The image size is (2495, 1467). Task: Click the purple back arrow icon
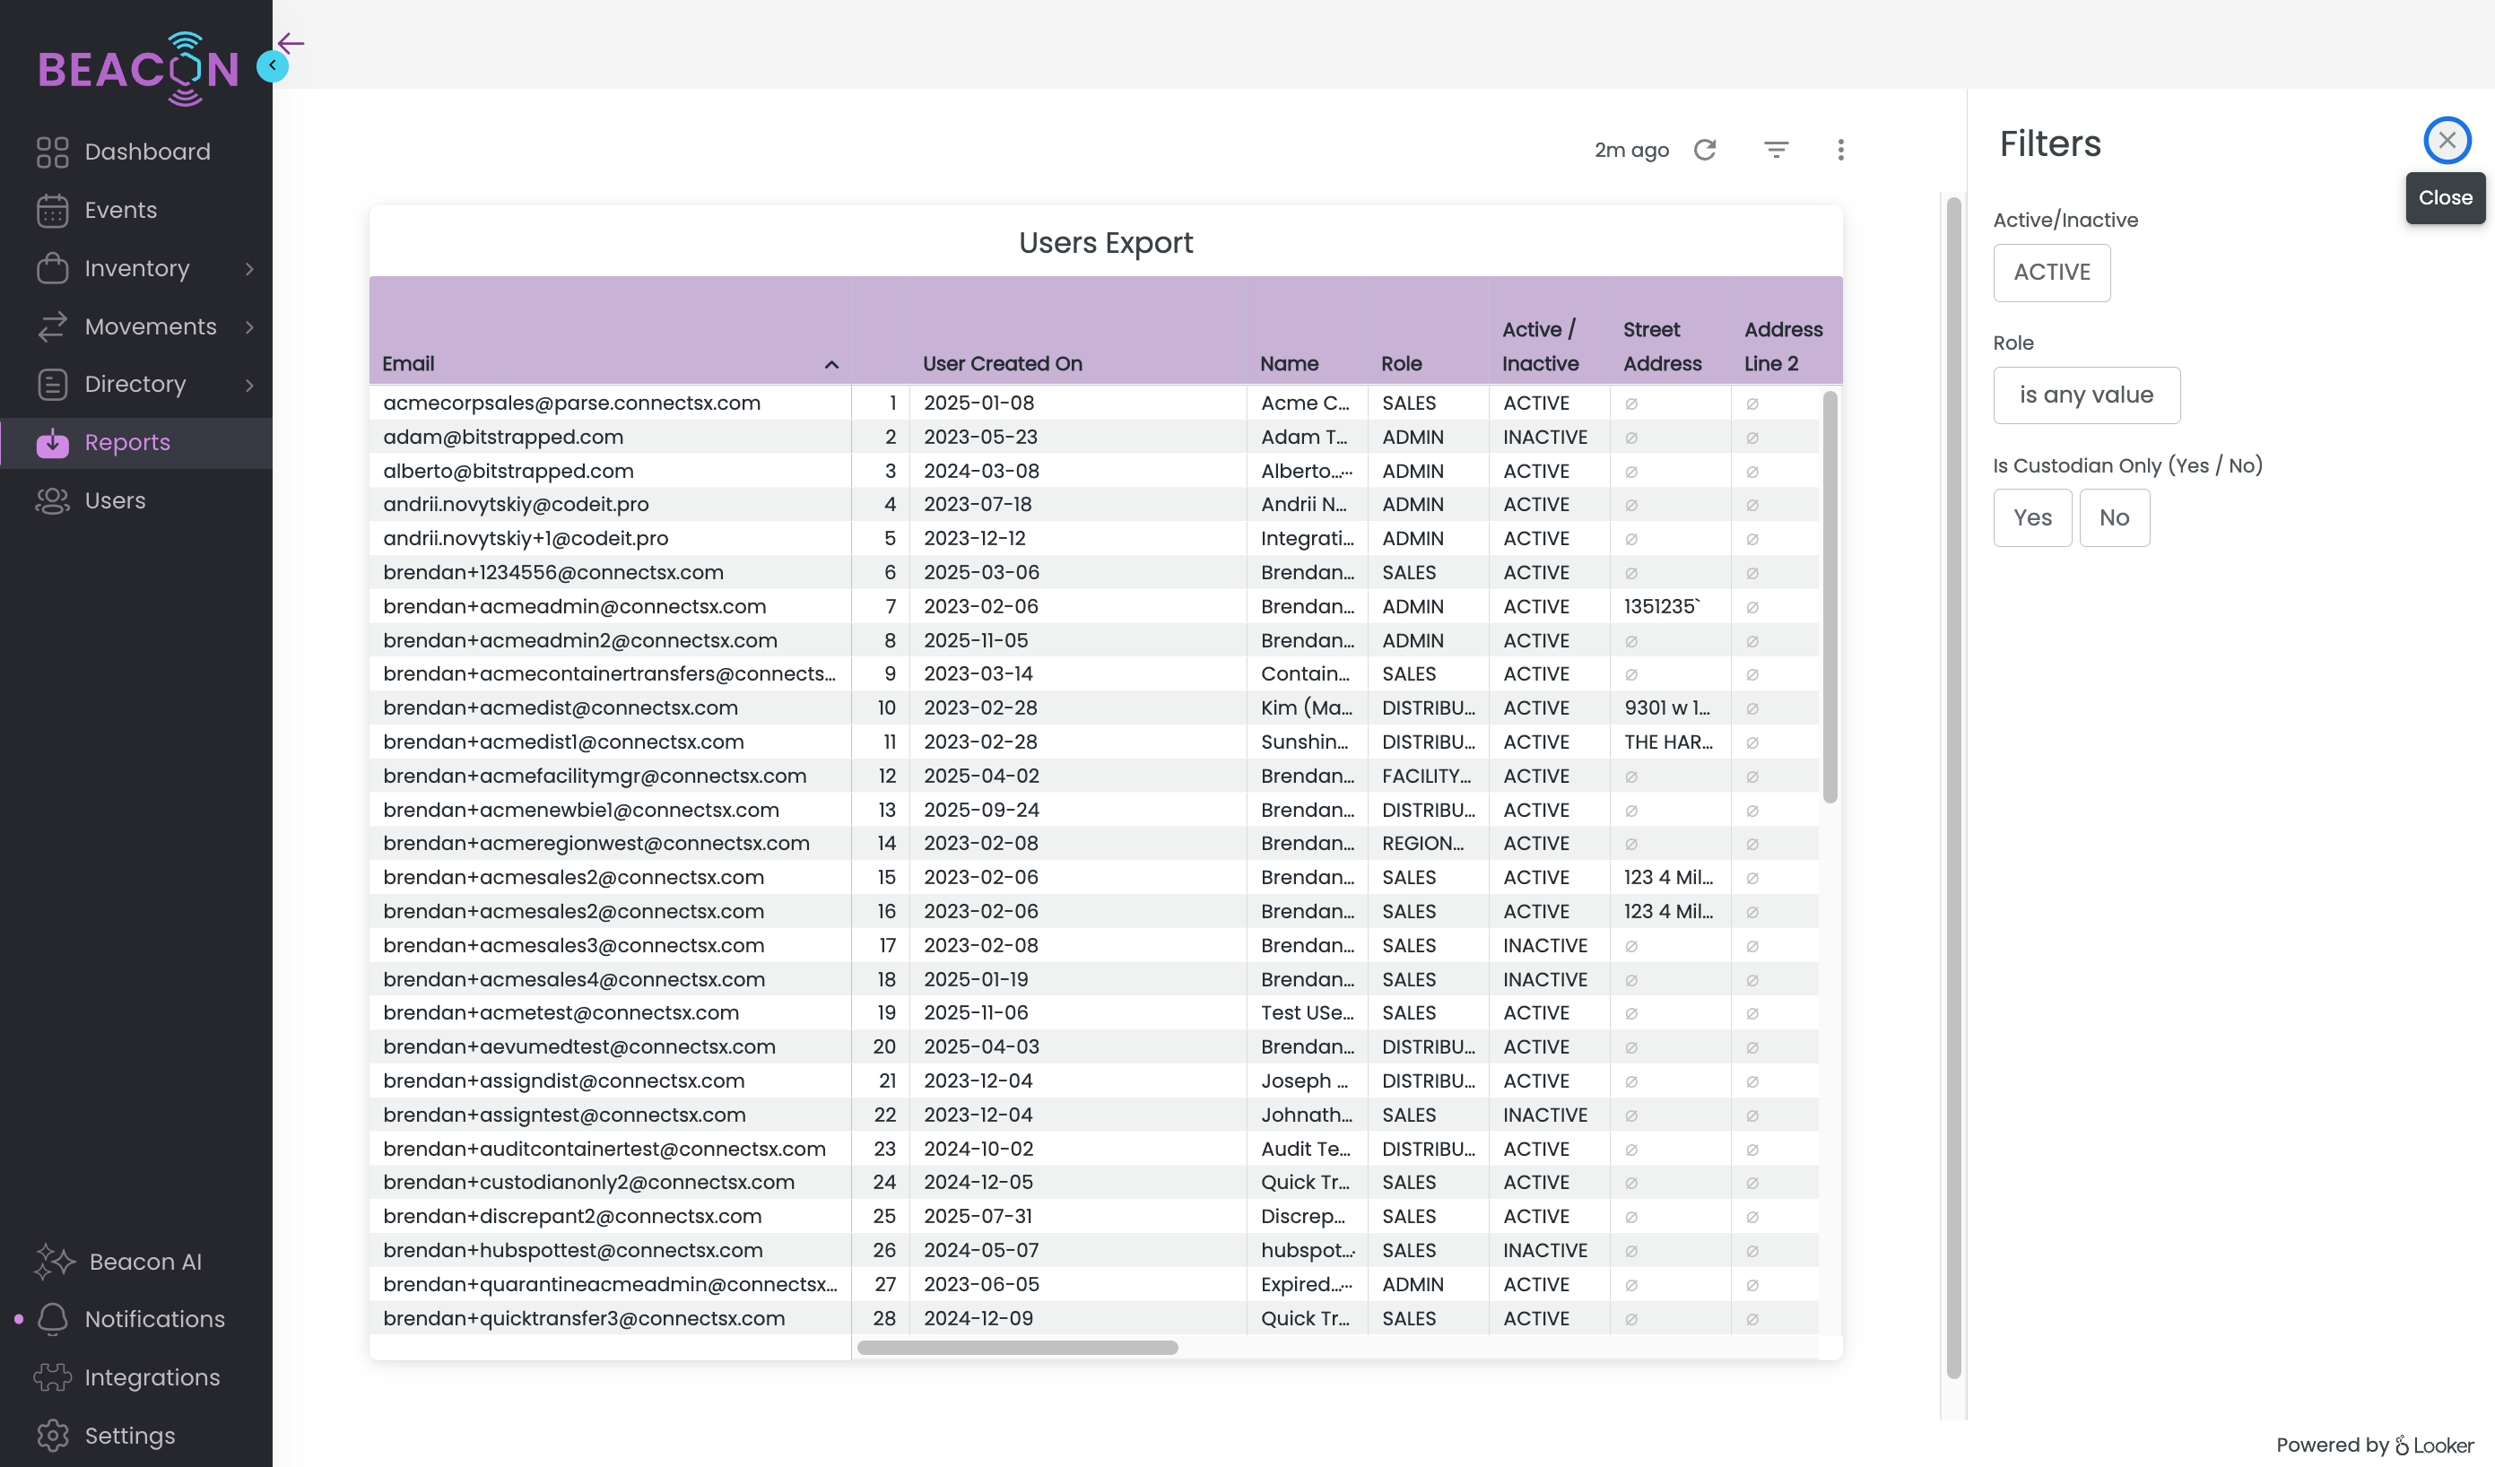tap(291, 42)
